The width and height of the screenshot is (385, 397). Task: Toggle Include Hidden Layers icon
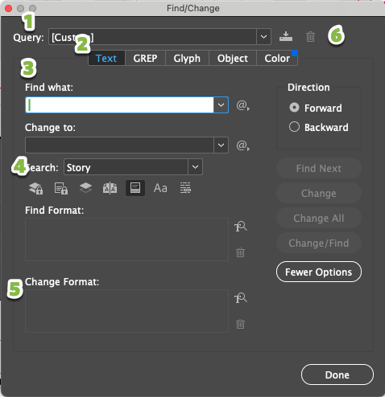[85, 188]
